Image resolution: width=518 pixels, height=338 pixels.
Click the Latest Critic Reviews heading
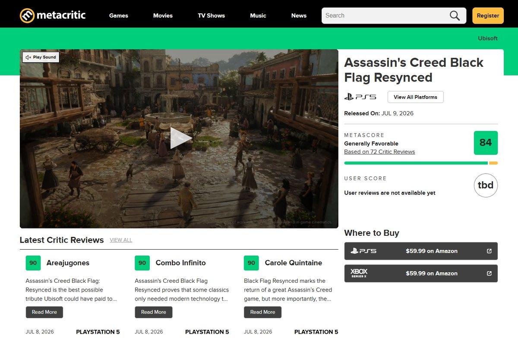pyautogui.click(x=62, y=240)
